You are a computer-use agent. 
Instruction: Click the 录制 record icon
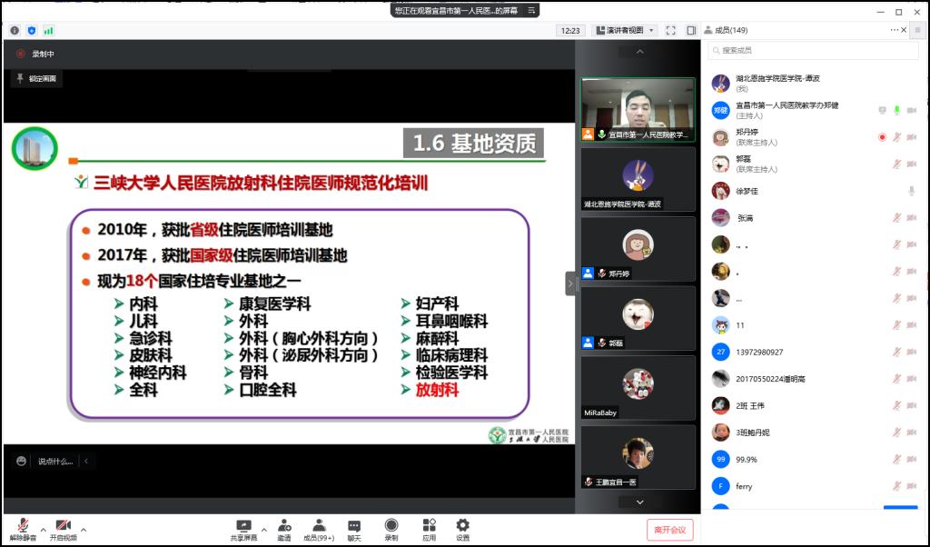pyautogui.click(x=391, y=529)
